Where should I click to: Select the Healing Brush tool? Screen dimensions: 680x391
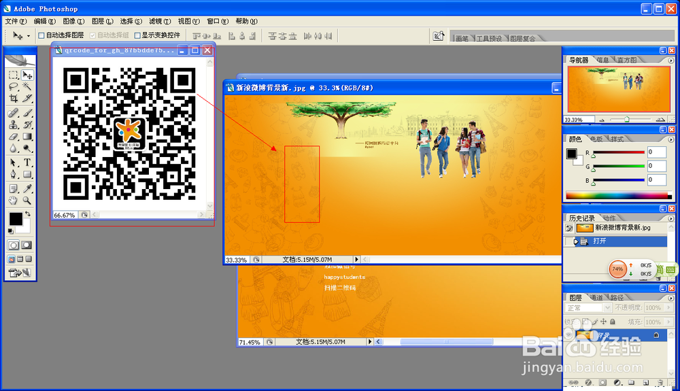(x=14, y=113)
